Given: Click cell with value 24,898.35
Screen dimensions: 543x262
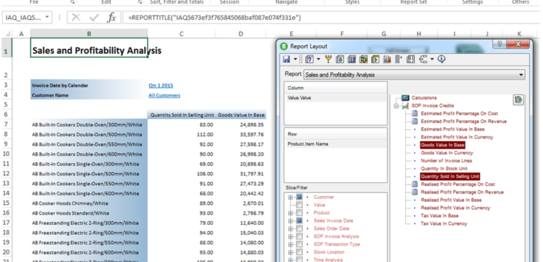Looking at the screenshot, I should coord(241,124).
